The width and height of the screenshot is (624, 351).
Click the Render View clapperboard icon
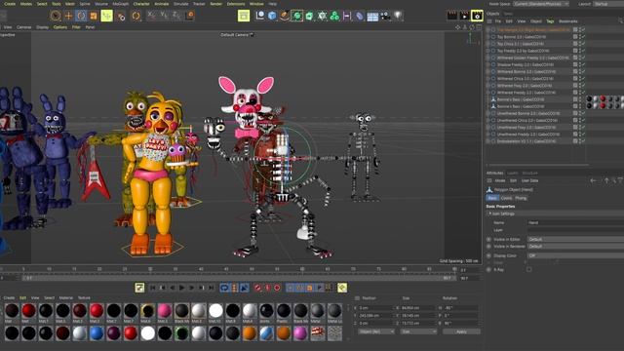click(452, 16)
